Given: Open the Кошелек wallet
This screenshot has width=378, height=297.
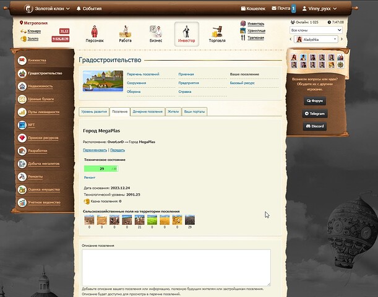Looking at the screenshot, I should pyautogui.click(x=252, y=9).
